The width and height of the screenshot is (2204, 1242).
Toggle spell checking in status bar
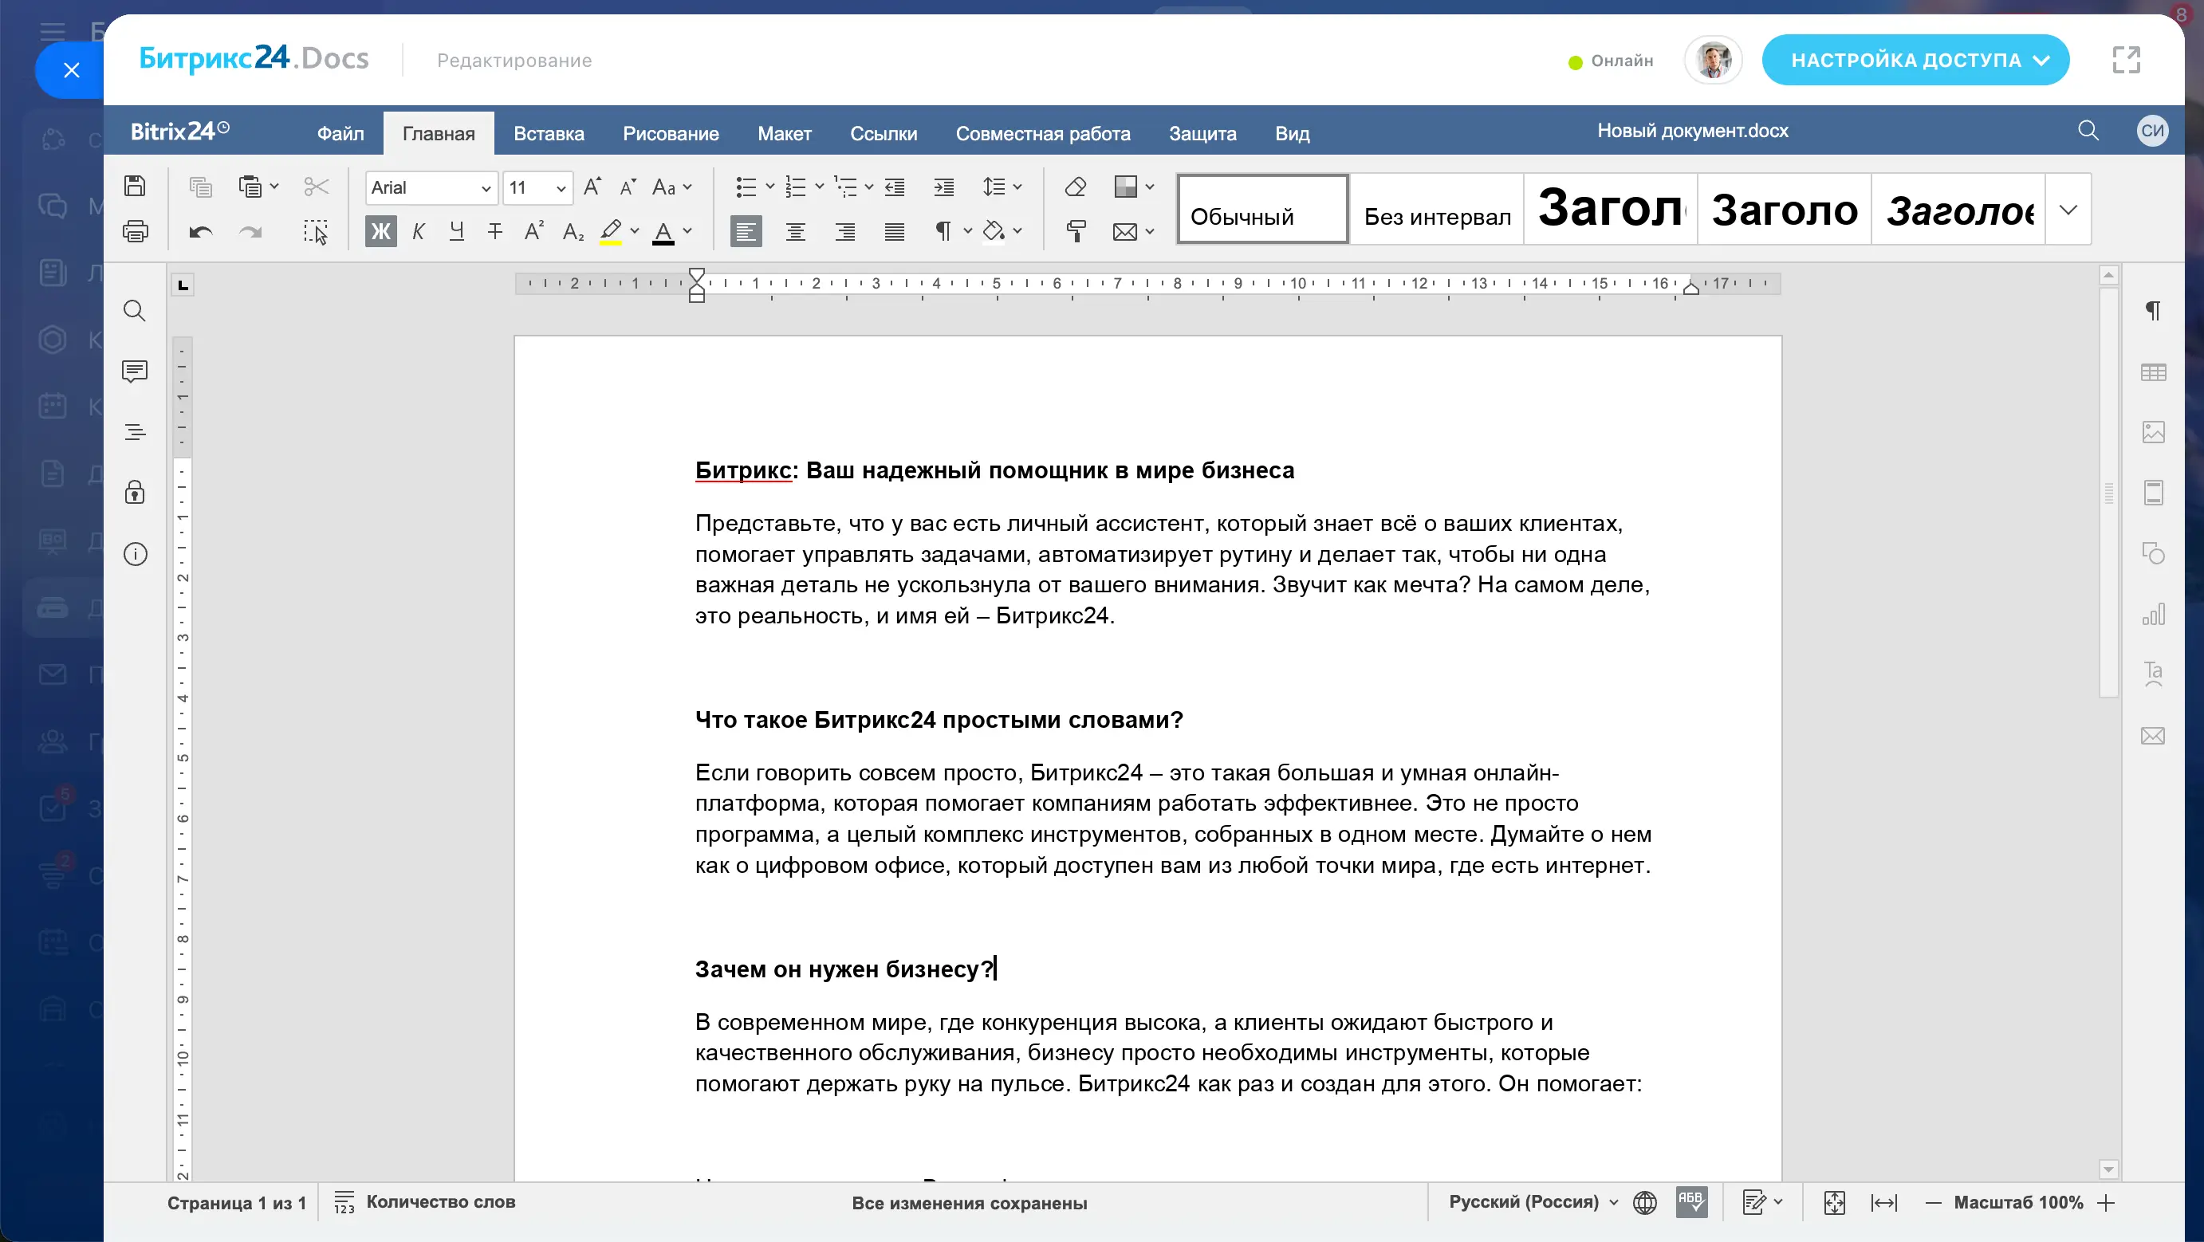point(1690,1201)
